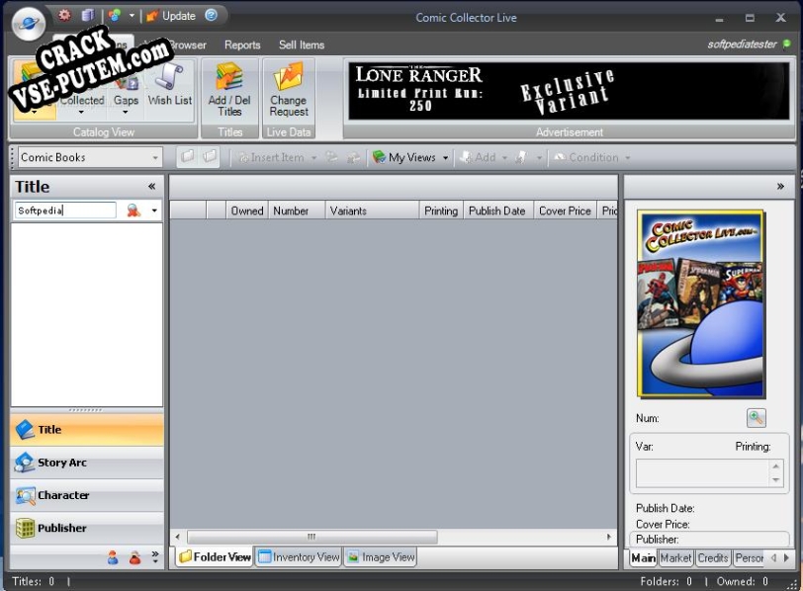Click the Change Request button
Image resolution: width=803 pixels, height=591 pixels.
289,91
